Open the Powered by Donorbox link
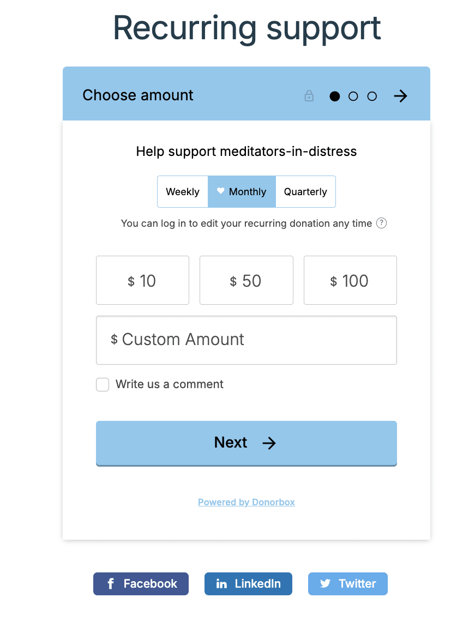The width and height of the screenshot is (475, 640). tap(246, 502)
